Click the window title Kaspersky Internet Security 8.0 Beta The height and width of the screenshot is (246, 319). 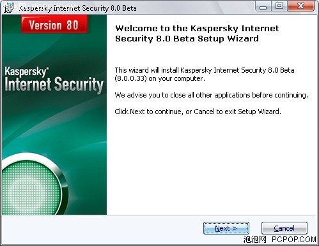coord(77,8)
